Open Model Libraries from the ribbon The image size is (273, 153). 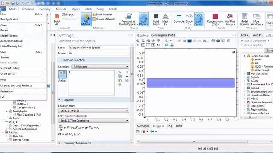(x=244, y=20)
